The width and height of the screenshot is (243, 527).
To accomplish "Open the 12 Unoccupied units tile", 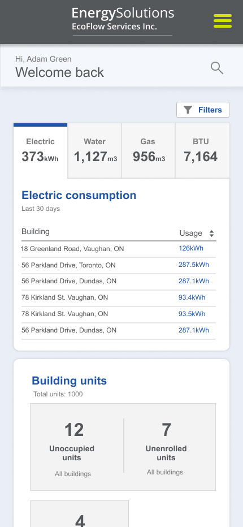I will tap(74, 447).
